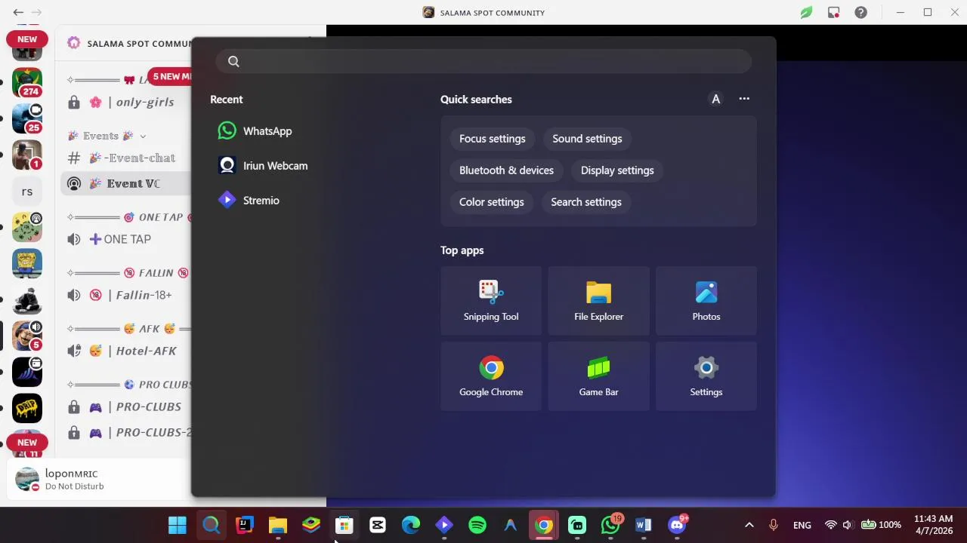This screenshot has width=967, height=543.
Task: Open Microsoft Store from the taskbar
Action: coord(344,526)
